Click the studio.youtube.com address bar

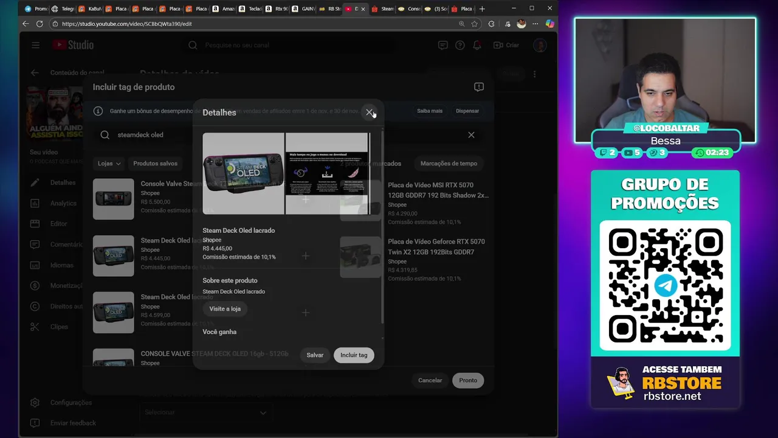pyautogui.click(x=255, y=24)
